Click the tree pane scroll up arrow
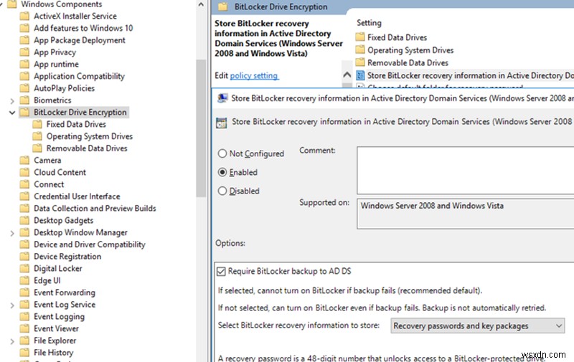The image size is (574, 362). 201,5
